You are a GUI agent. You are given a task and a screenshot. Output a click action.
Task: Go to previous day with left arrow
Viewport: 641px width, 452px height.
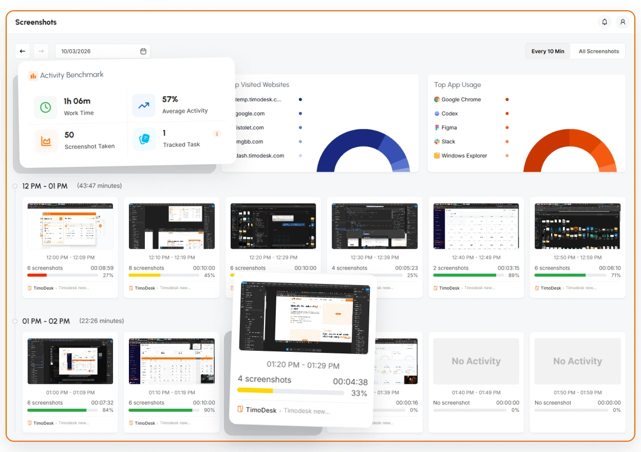point(23,51)
